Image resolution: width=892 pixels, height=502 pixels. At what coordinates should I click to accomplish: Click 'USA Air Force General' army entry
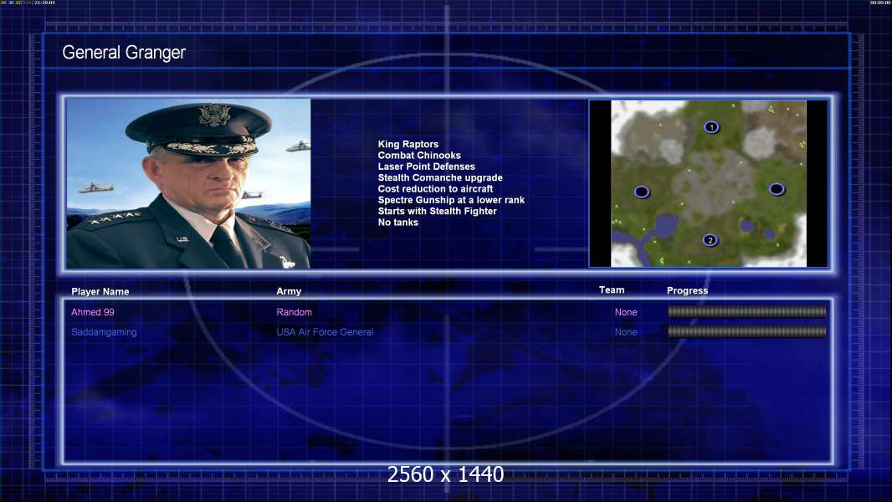325,332
